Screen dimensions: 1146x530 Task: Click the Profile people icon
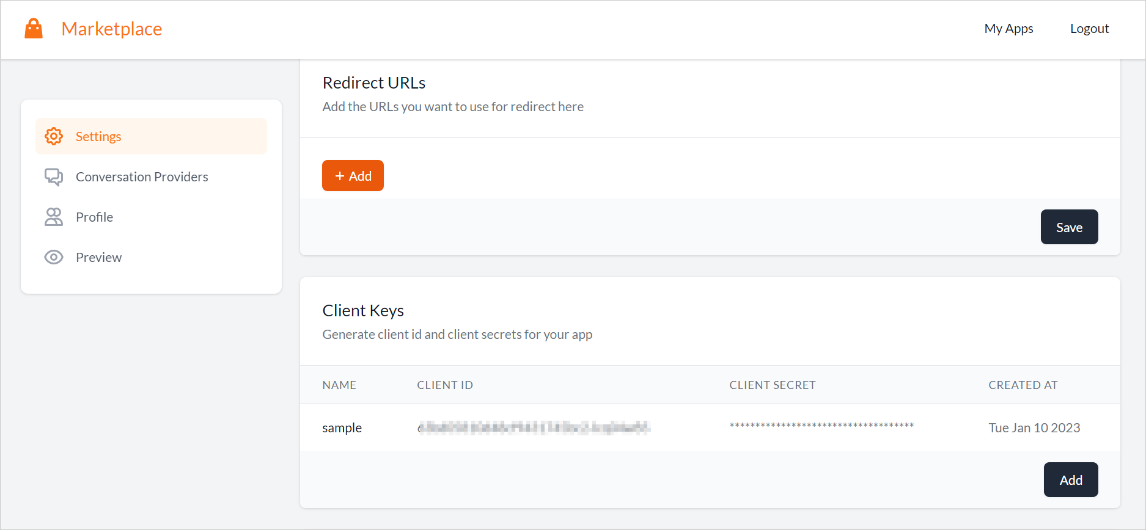tap(54, 217)
